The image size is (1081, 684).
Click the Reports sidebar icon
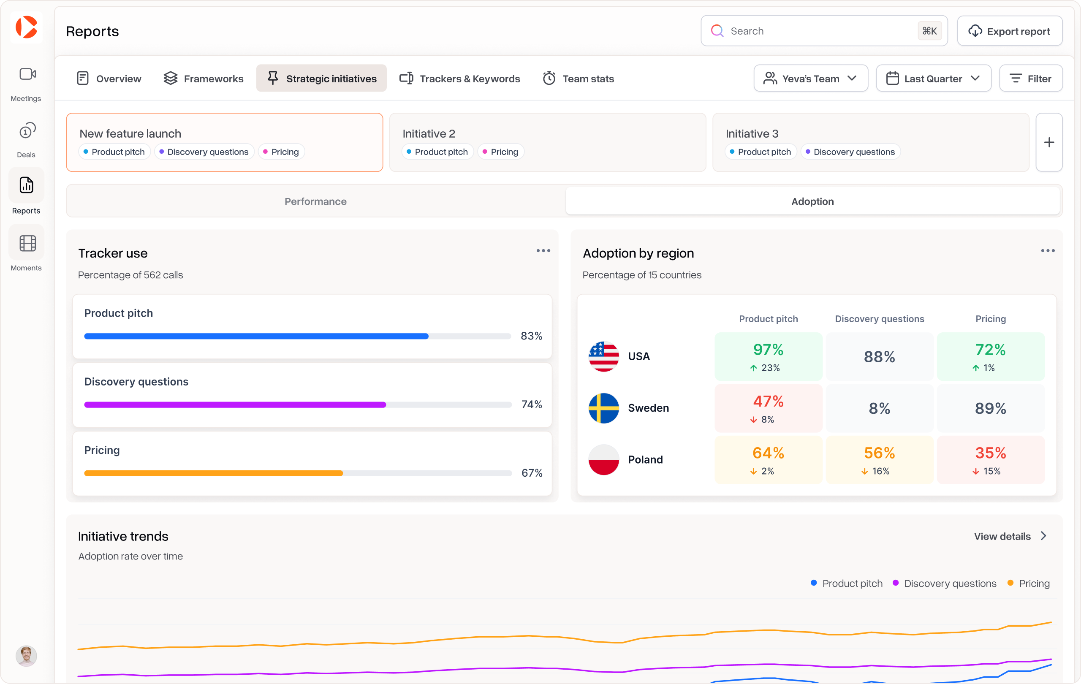[x=26, y=185]
